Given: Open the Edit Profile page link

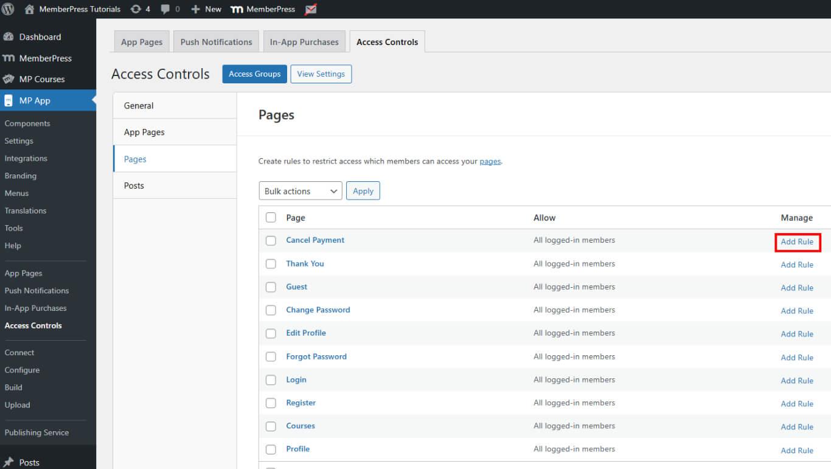Looking at the screenshot, I should [306, 333].
